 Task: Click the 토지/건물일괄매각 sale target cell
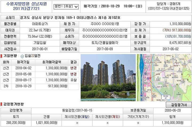pos(105,43)
